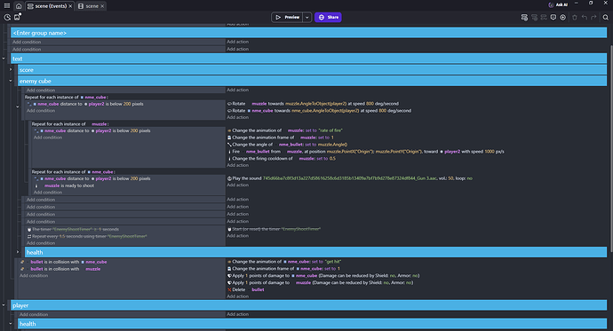The height and width of the screenshot is (331, 613).
Task: Add condition under 'muzzle is ready to shoot'
Action: (48, 193)
